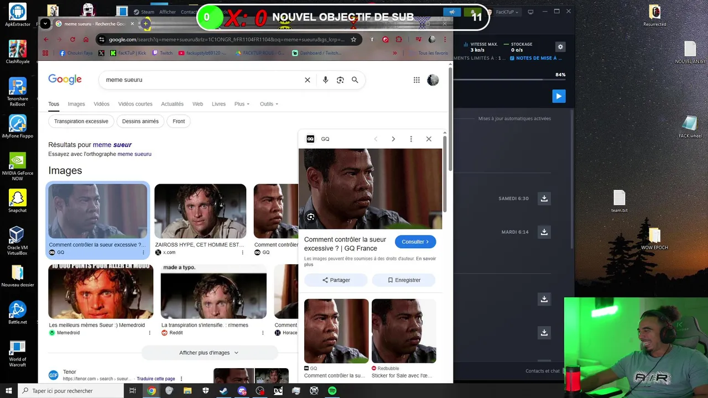
Task: Open Google account avatar on search page
Action: (x=433, y=80)
